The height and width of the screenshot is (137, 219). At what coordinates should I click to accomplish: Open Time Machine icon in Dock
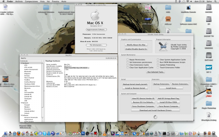(x=151, y=133)
